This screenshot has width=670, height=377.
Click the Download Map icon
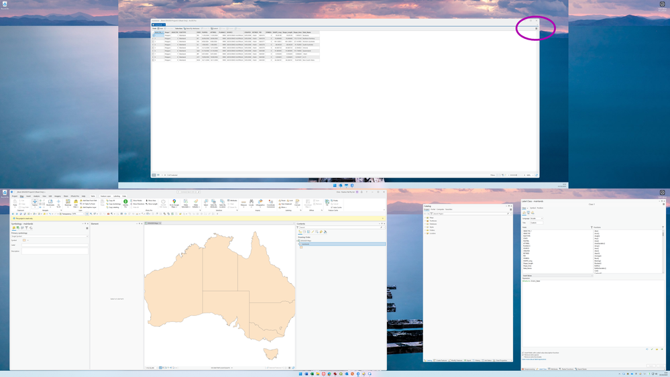[x=308, y=201]
